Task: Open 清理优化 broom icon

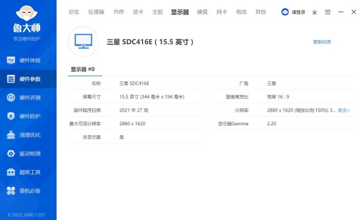Action: (x=11, y=135)
